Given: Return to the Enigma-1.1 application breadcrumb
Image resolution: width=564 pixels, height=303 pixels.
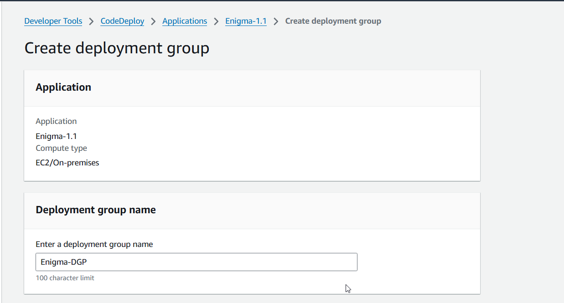Looking at the screenshot, I should pos(246,21).
